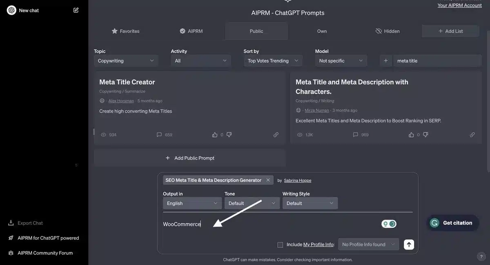Click the search field containing meta title
Image resolution: width=490 pixels, height=265 pixels.
(x=437, y=61)
